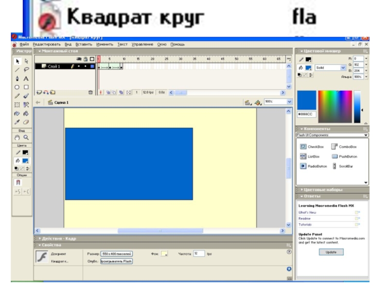The height and width of the screenshot is (292, 389).
Task: Toggle Snap to Objects magnet option
Action: click(18, 182)
